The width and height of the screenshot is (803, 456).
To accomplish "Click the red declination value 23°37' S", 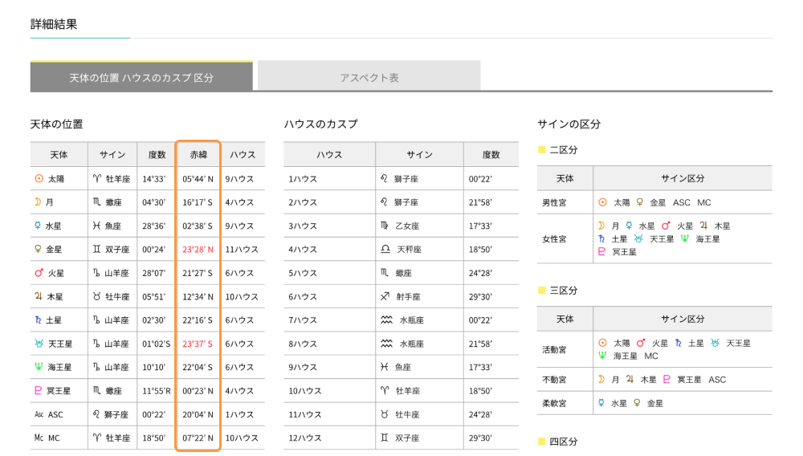I will point(198,344).
